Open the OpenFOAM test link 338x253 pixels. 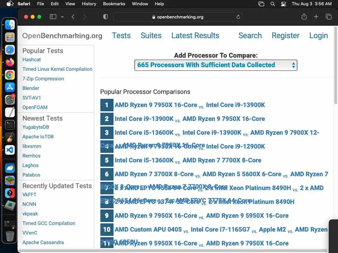tap(35, 107)
